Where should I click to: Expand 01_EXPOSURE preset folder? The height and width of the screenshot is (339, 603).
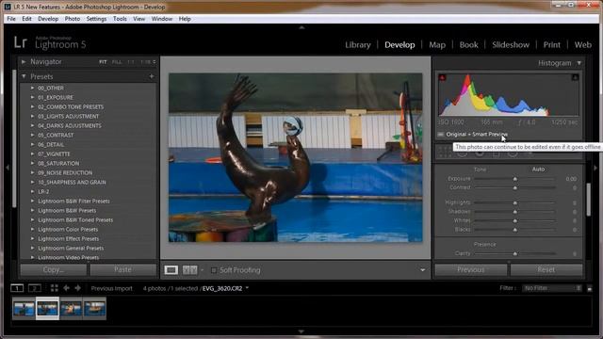coord(33,97)
